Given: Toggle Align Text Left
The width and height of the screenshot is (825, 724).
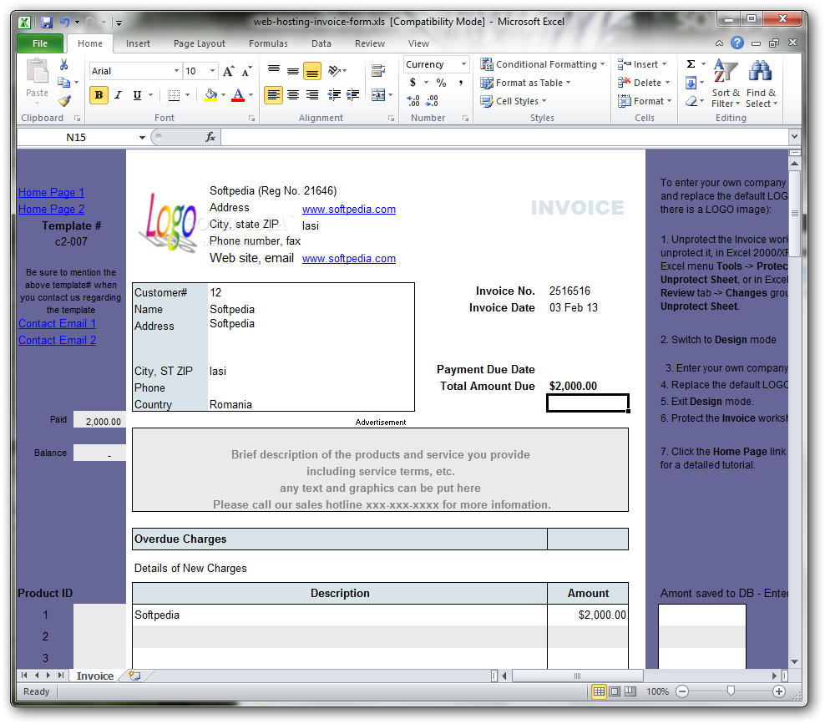Looking at the screenshot, I should [x=273, y=95].
